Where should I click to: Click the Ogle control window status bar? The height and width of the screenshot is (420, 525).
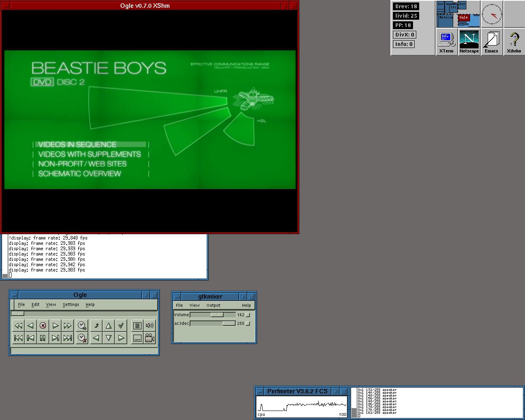pyautogui.click(x=84, y=351)
